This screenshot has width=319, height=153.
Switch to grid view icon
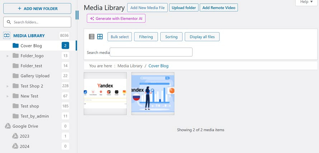tap(100, 37)
